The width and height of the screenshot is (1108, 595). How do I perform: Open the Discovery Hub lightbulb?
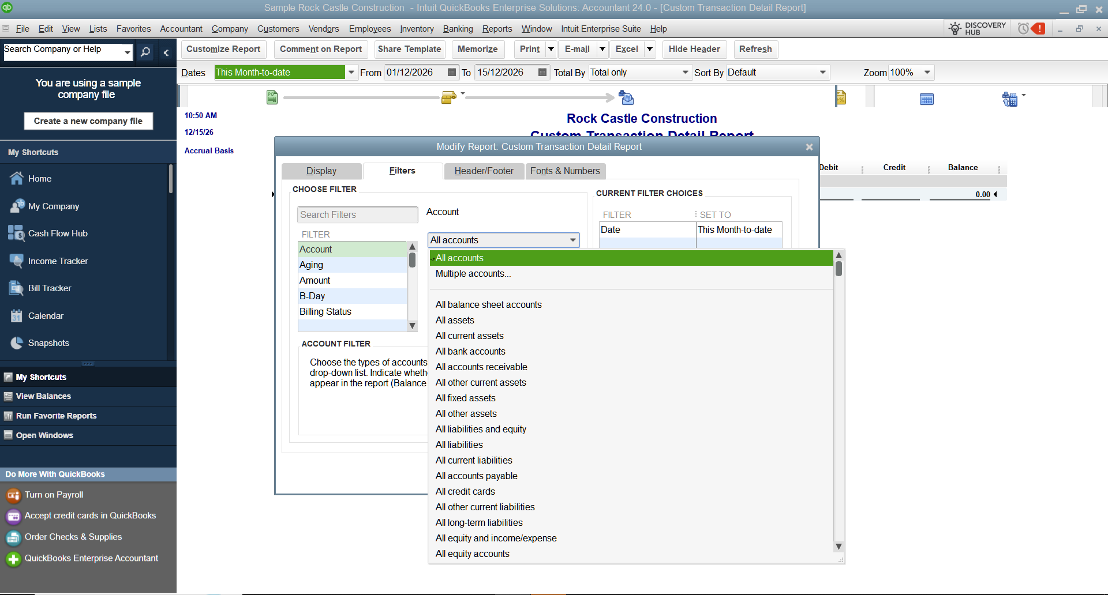[956, 28]
